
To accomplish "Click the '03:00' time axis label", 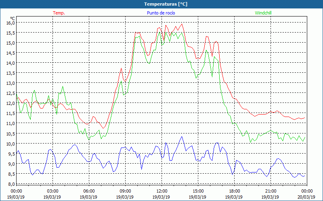I will coord(52,191).
